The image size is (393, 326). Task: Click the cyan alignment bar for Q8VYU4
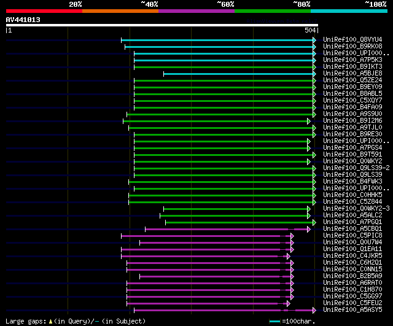pos(217,40)
